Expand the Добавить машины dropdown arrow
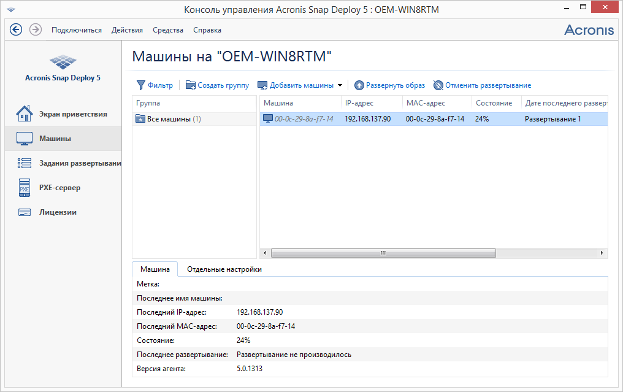 click(x=340, y=85)
